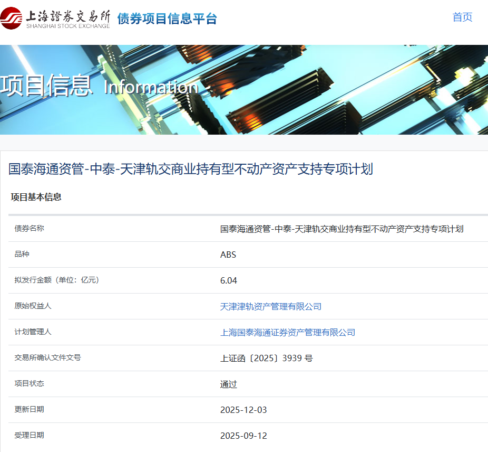Click the 交易所确认文件文号 label
Screen dimensions: 488x452
tap(47, 358)
